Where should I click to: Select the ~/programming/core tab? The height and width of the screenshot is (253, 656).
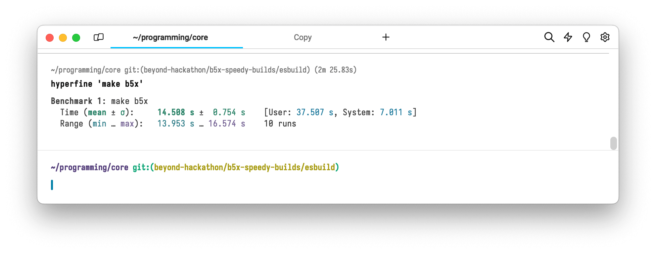(170, 37)
